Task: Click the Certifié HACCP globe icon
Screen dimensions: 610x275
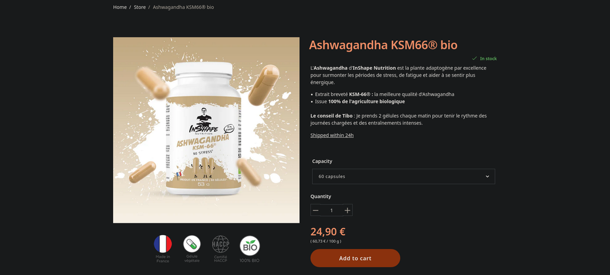Action: tap(220, 244)
